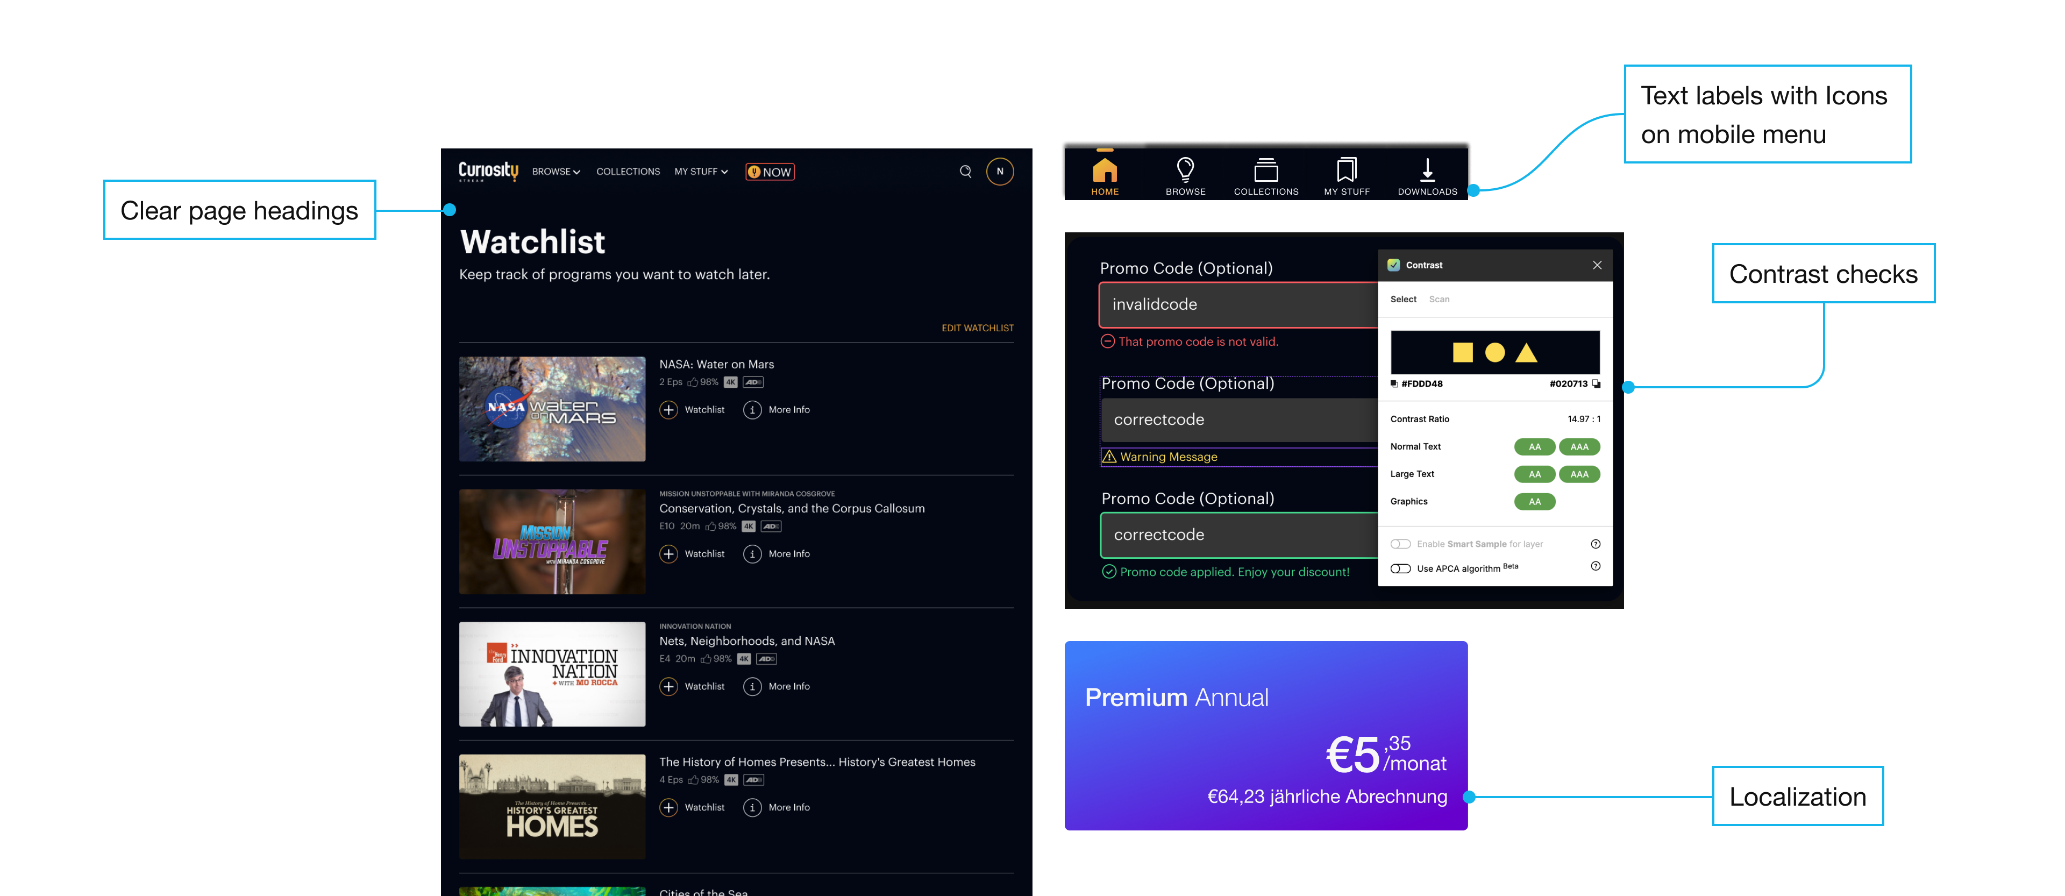
Task: Click background layer icon beside #020713
Action: (1596, 384)
